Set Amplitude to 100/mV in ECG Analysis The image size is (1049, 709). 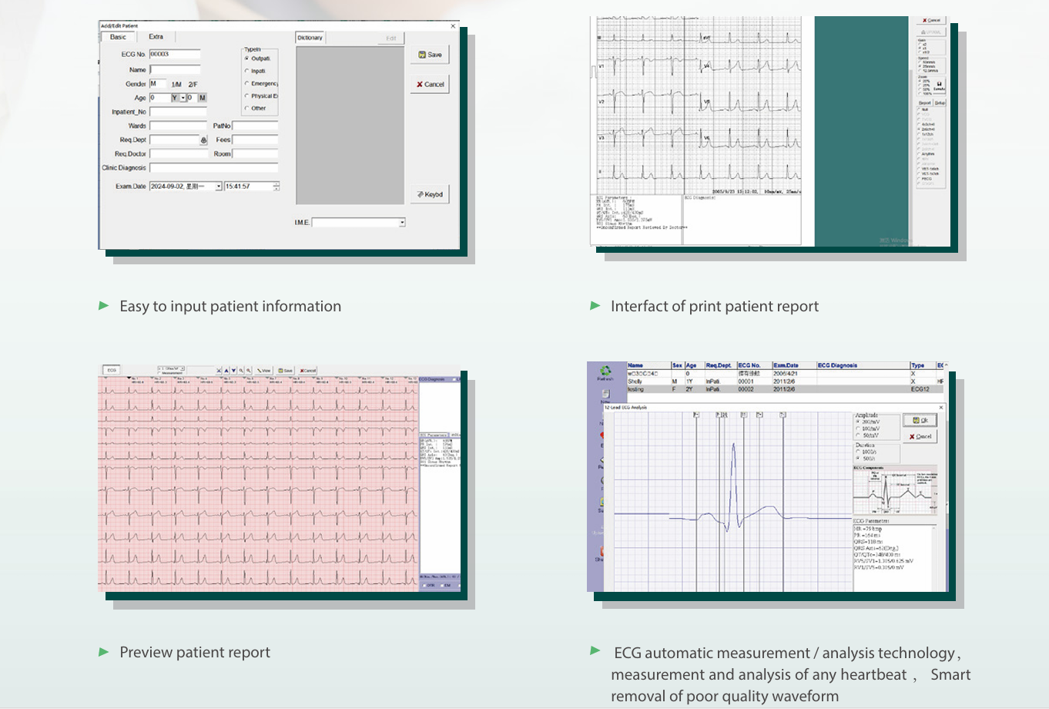(x=858, y=428)
